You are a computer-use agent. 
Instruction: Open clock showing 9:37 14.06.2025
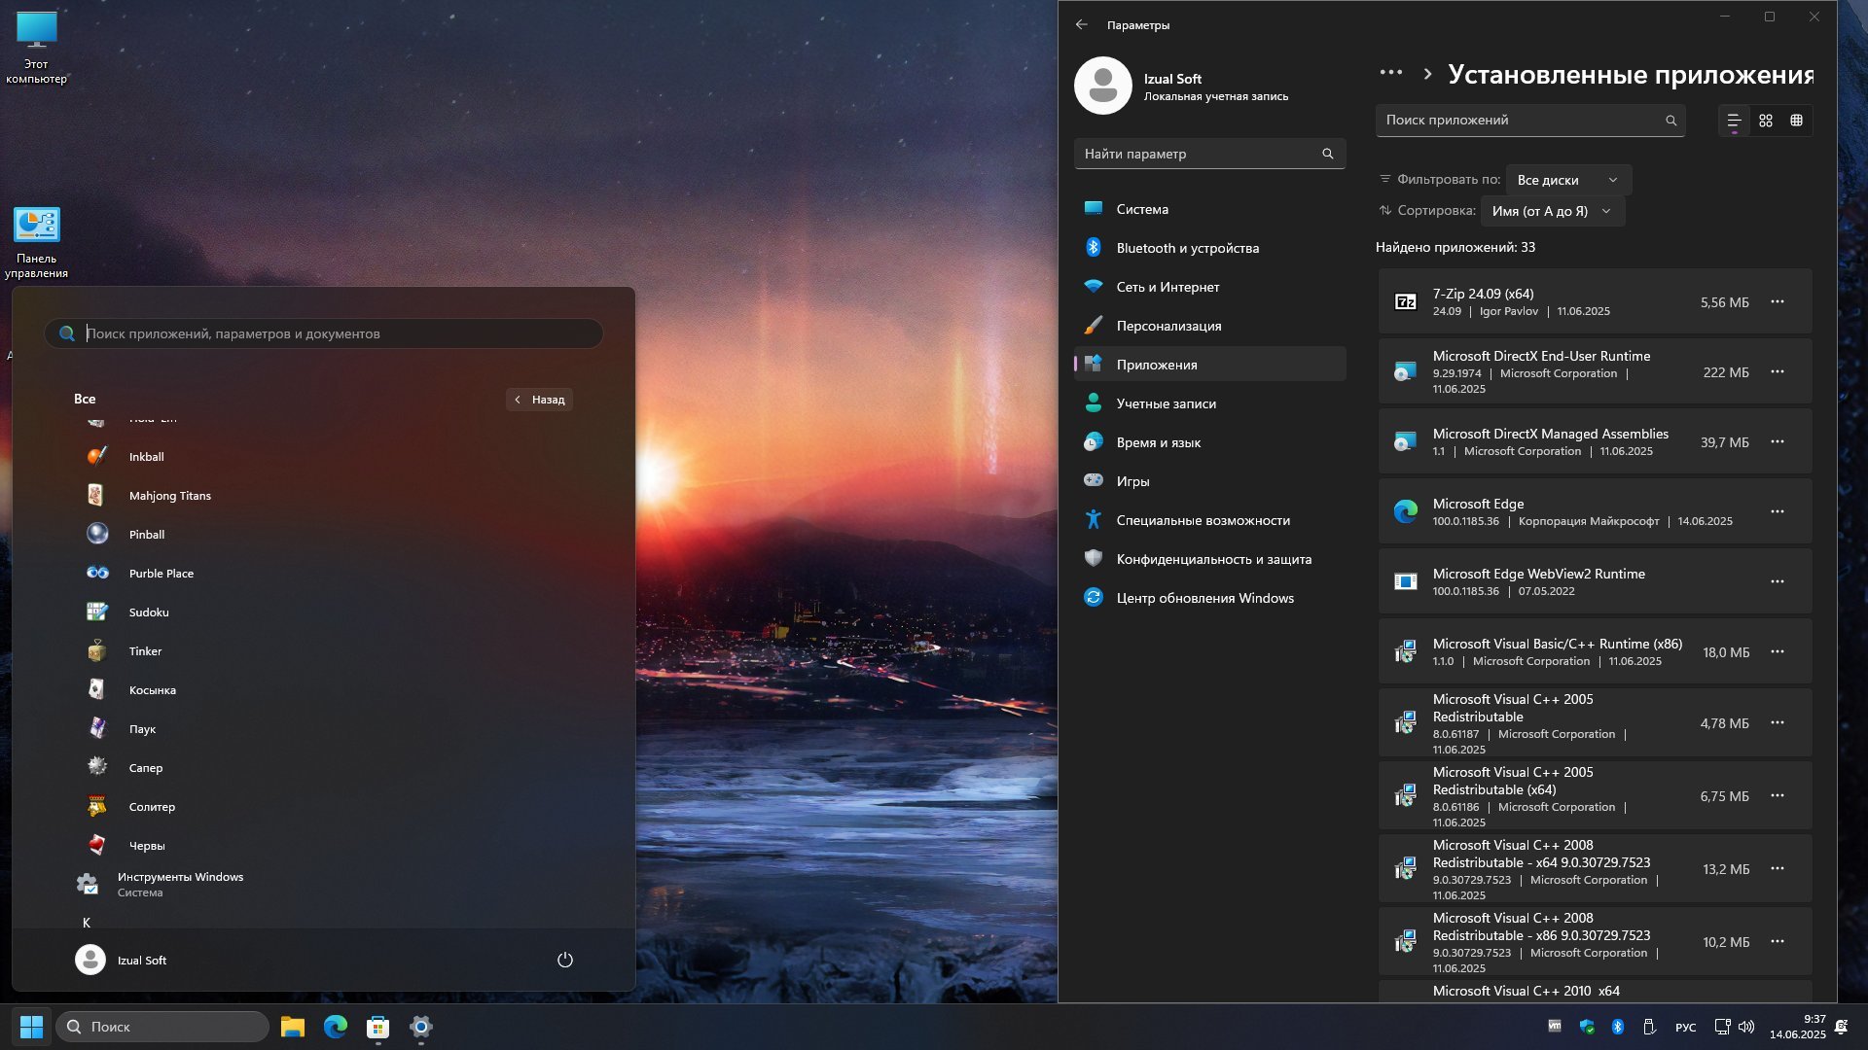pyautogui.click(x=1796, y=1027)
